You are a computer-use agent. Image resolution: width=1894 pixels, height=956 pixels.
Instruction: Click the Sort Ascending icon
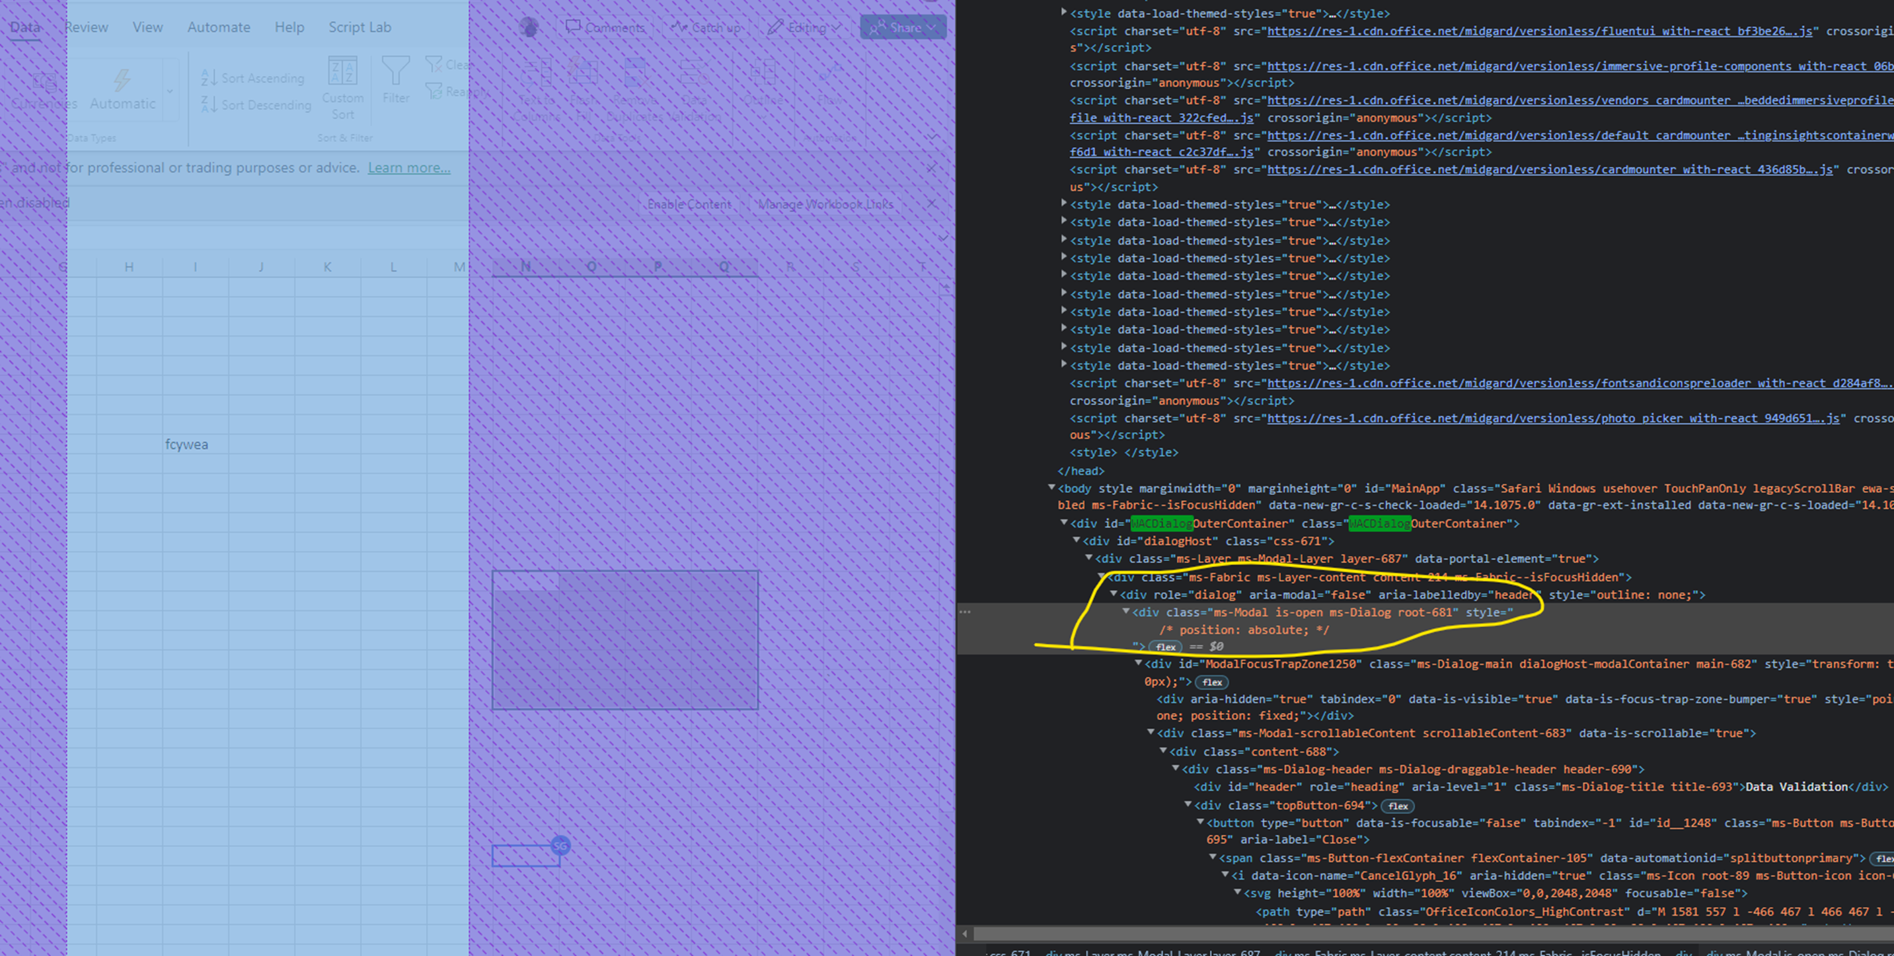click(209, 78)
